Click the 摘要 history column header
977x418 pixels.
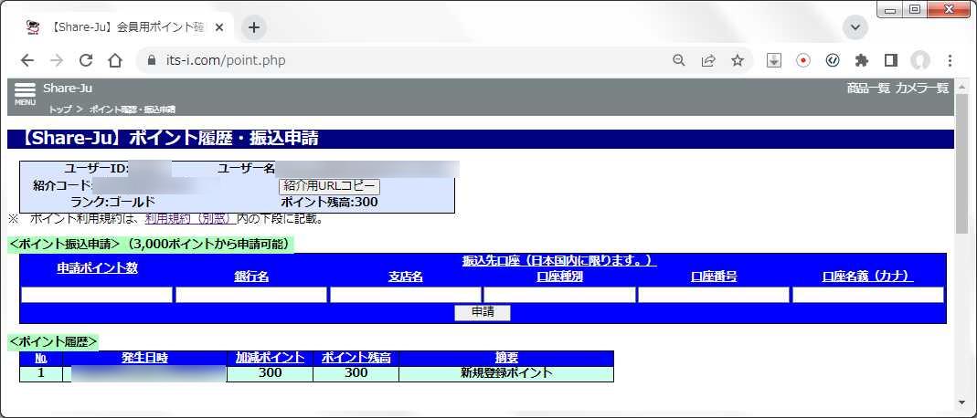pos(506,359)
